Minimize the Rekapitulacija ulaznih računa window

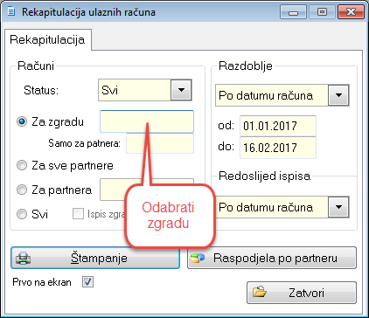click(293, 12)
